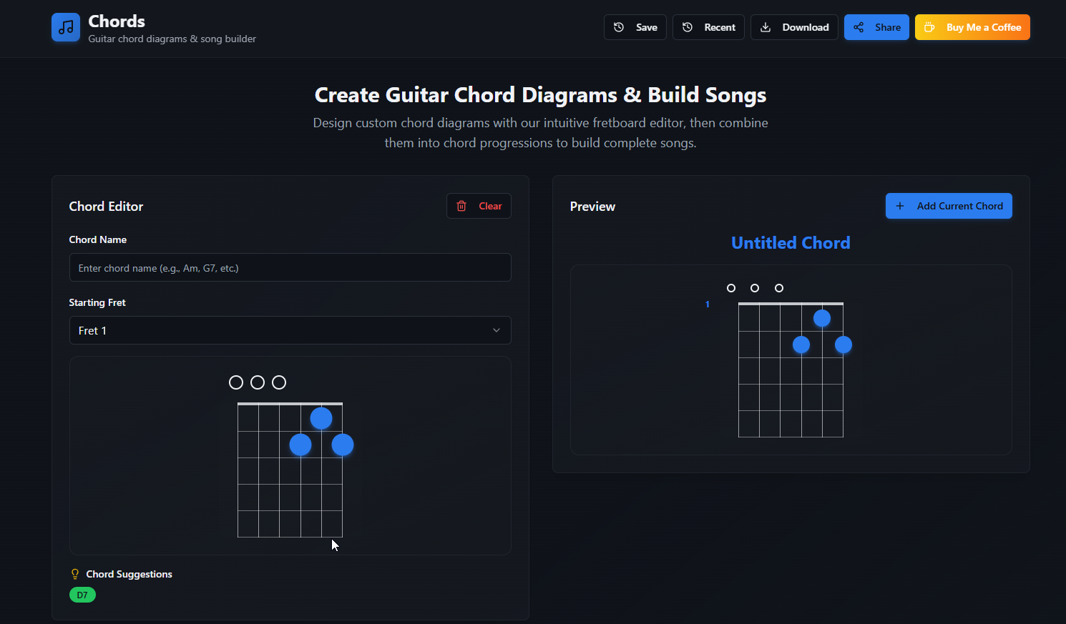Image resolution: width=1066 pixels, height=624 pixels.
Task: Click the plus icon on Add Current Chord
Action: [900, 206]
